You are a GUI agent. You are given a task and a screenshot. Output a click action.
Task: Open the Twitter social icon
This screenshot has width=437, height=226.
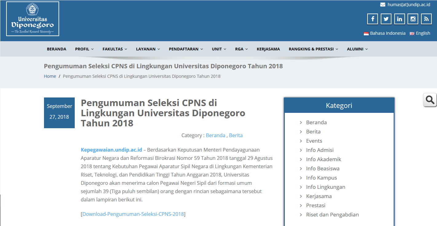(386, 19)
